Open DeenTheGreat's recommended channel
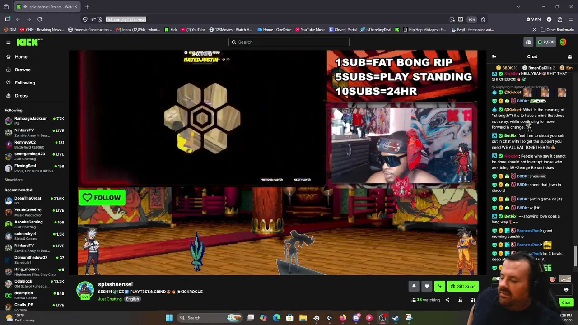Viewport: 578px width, 325px height. (x=34, y=200)
